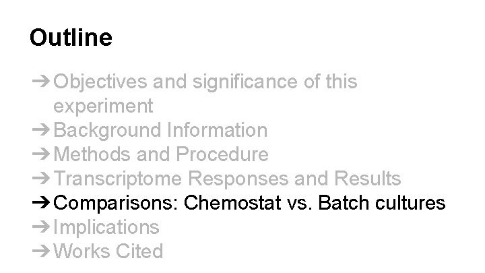Select the Works Cited outline item

[108, 251]
